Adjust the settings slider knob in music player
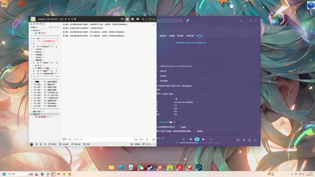This screenshot has height=177, width=315. pos(170,122)
